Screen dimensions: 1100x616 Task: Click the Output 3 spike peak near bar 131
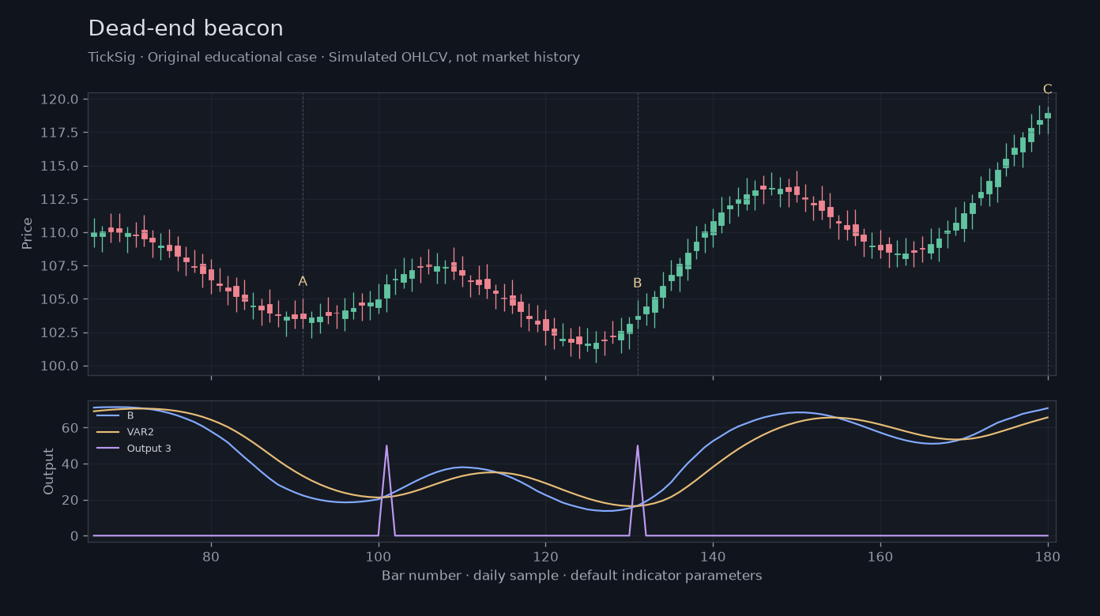pos(637,446)
